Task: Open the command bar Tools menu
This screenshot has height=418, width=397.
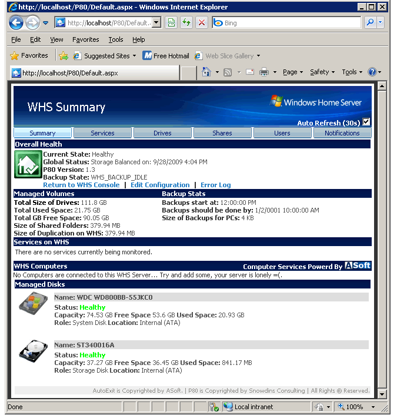Action: click(352, 72)
